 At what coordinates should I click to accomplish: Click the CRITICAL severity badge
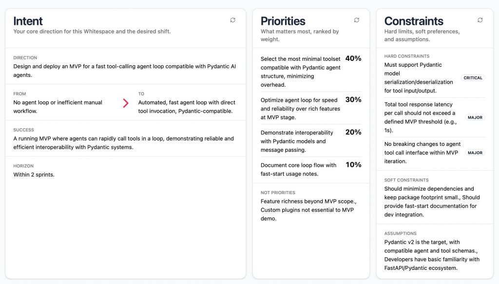tap(473, 78)
